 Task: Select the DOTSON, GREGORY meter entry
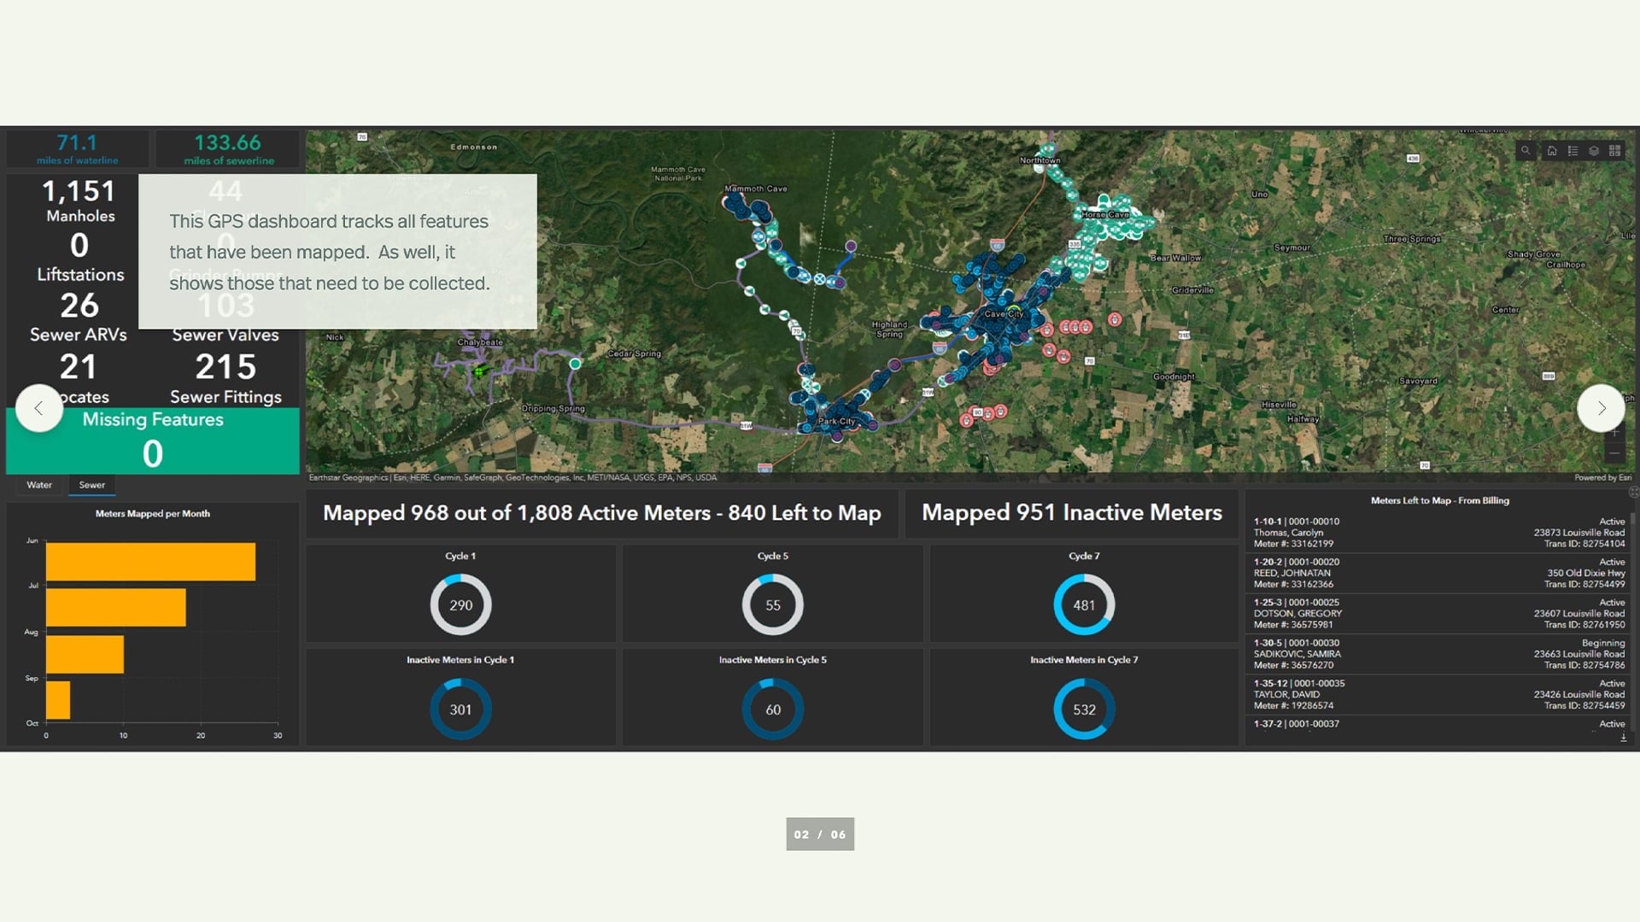1439,613
